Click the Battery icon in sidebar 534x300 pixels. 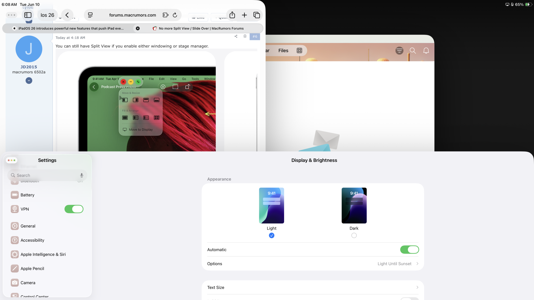[x=15, y=195]
